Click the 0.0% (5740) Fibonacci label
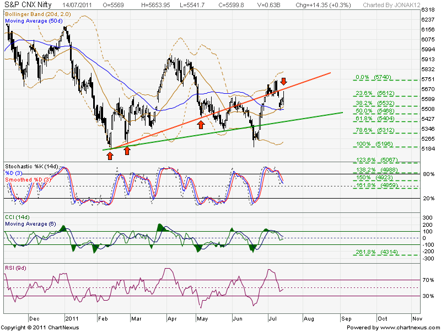Screen dimensions: 441x331 click(x=373, y=77)
